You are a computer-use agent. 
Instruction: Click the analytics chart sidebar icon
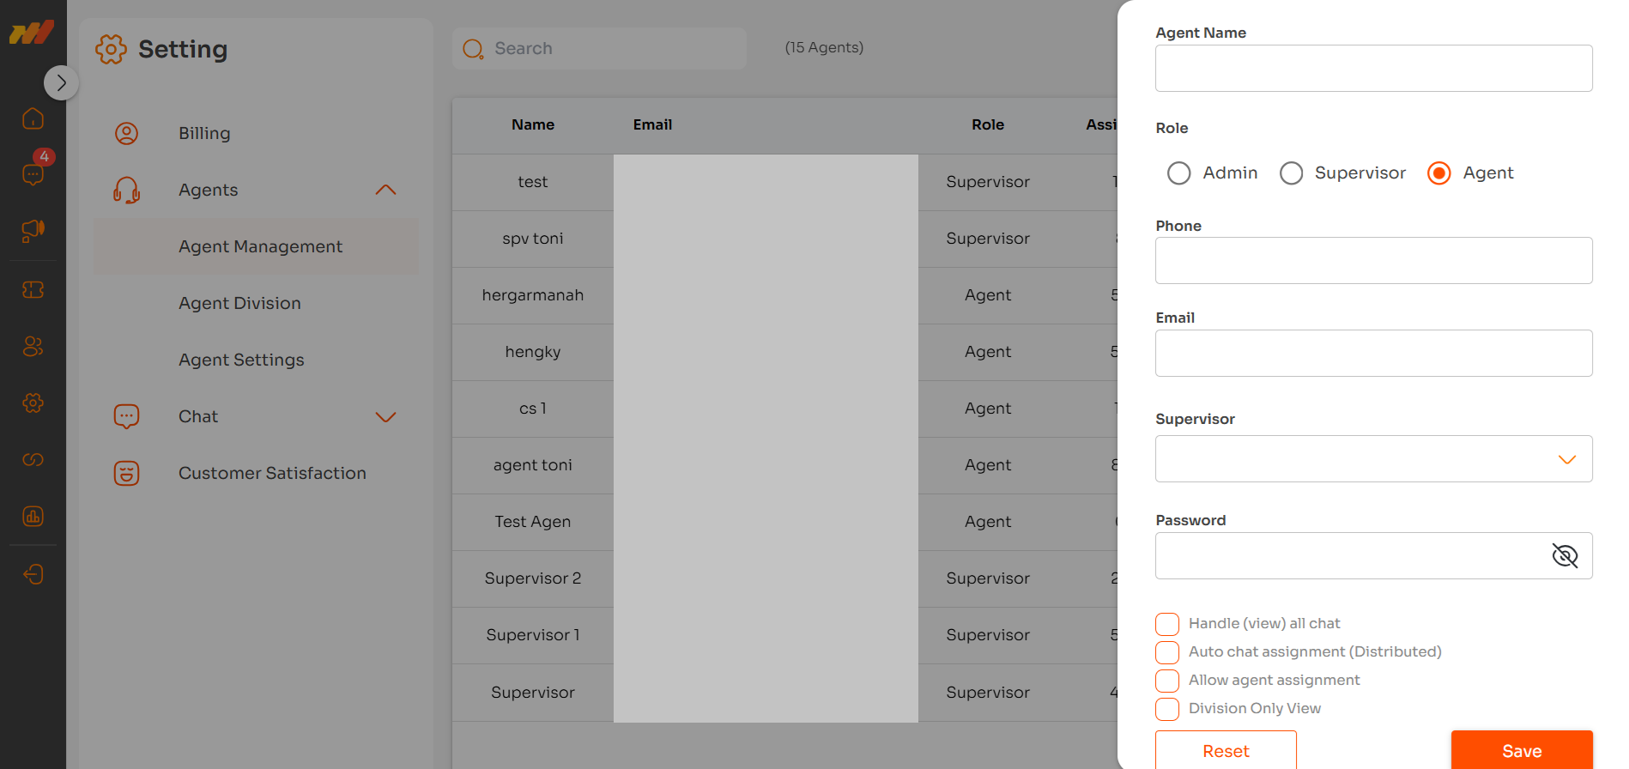33,516
